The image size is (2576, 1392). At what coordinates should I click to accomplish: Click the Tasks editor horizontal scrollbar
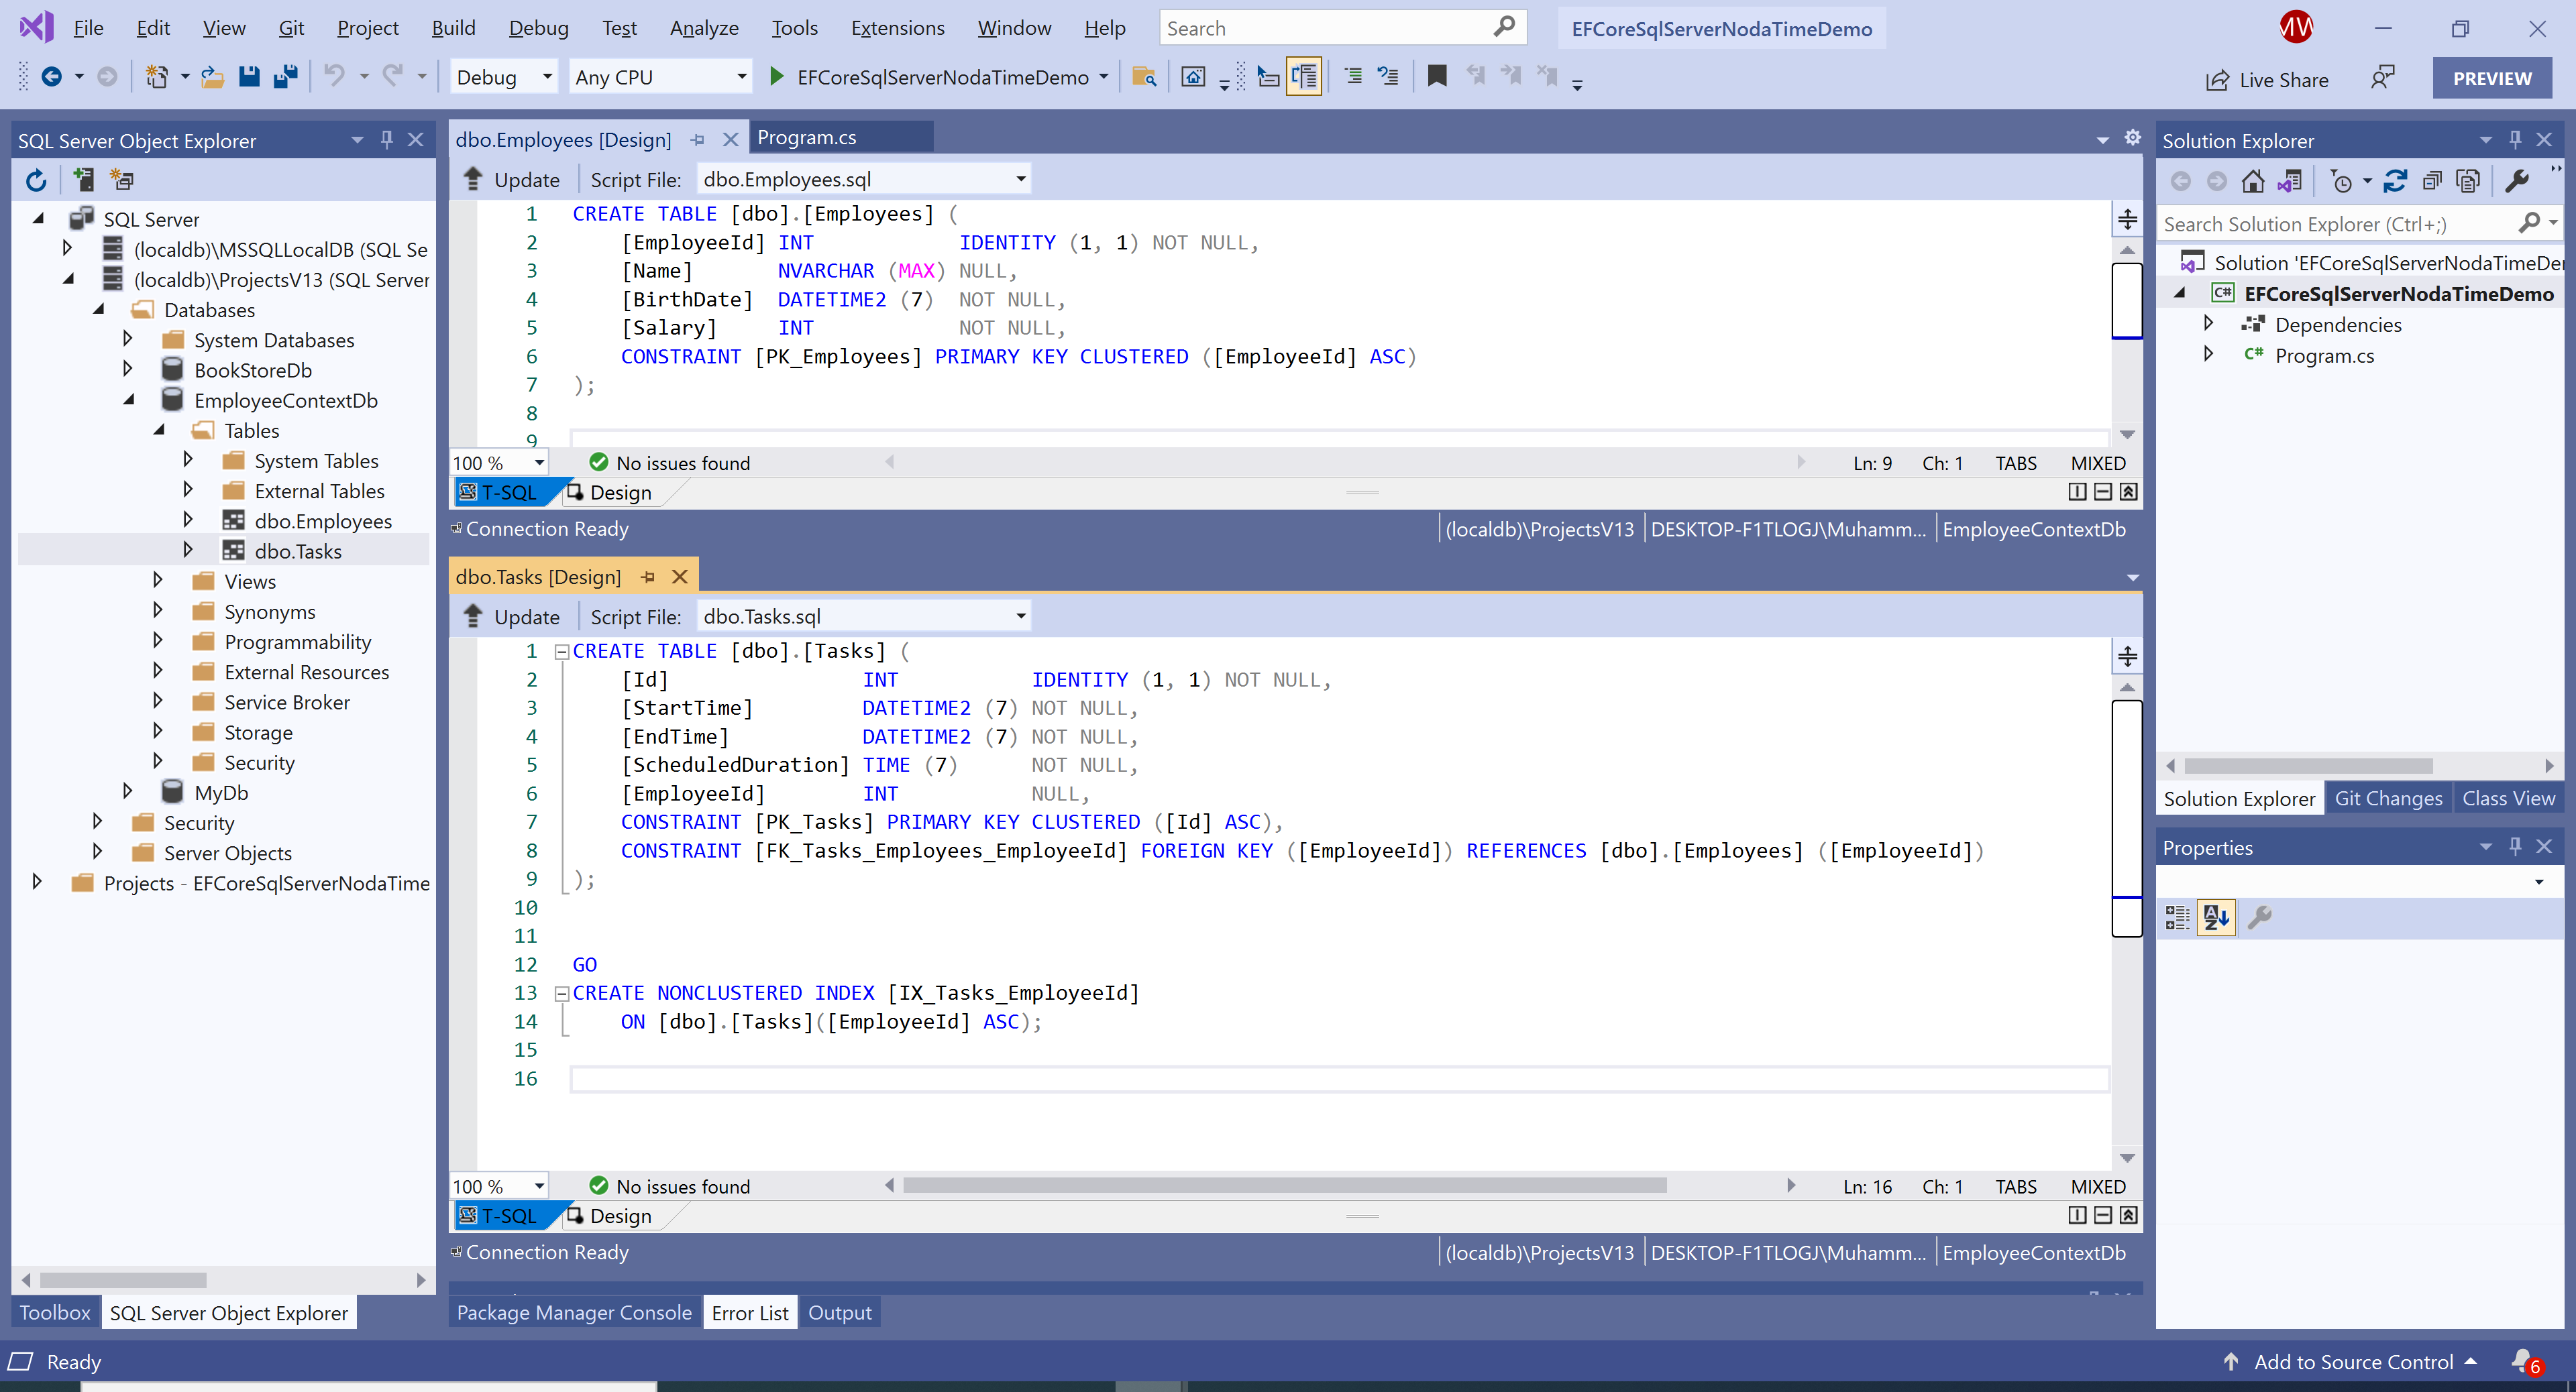1284,1186
